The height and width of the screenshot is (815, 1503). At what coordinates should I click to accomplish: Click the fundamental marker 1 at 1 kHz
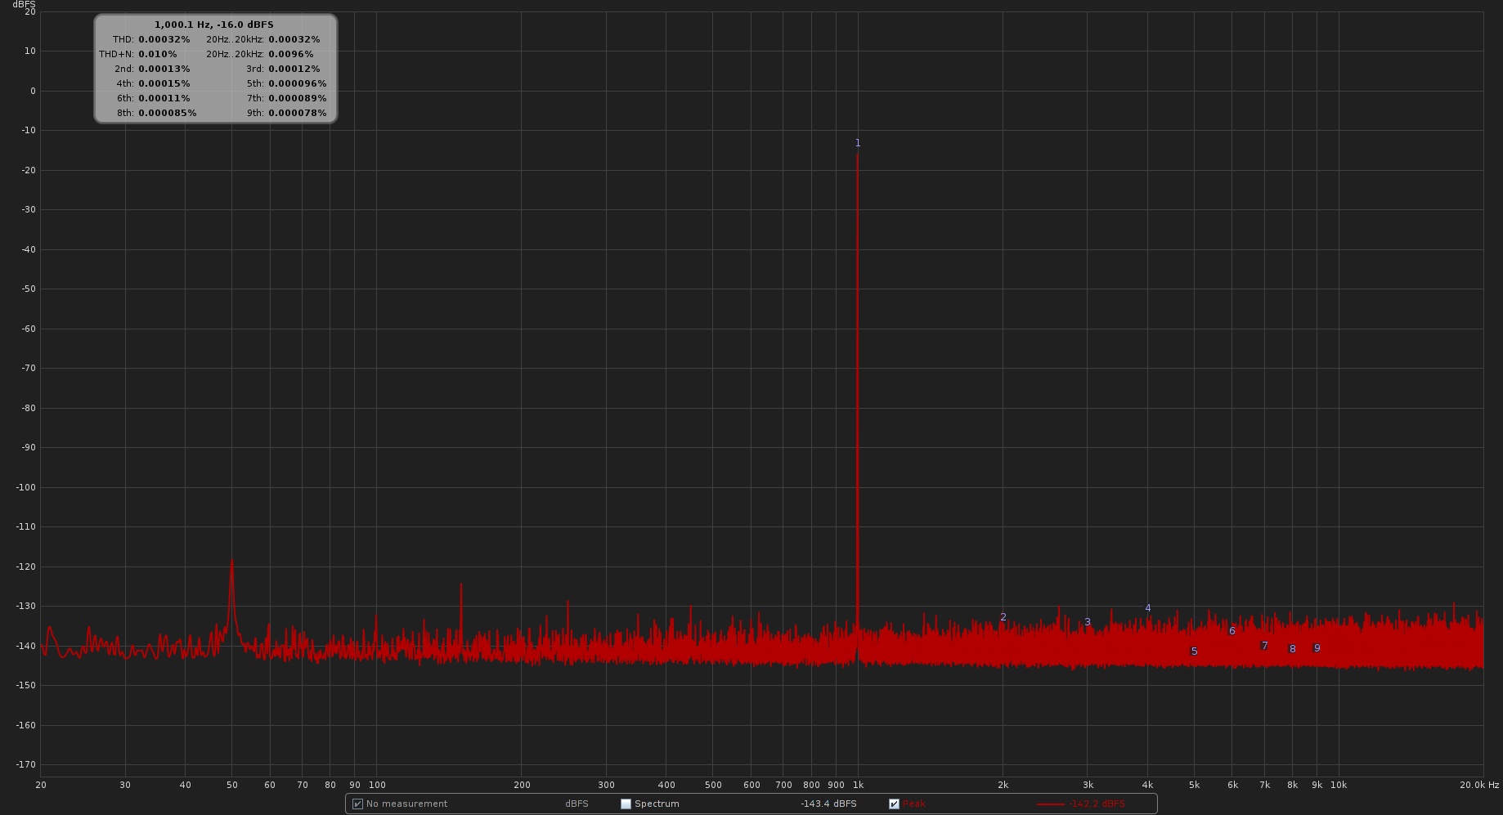point(858,143)
